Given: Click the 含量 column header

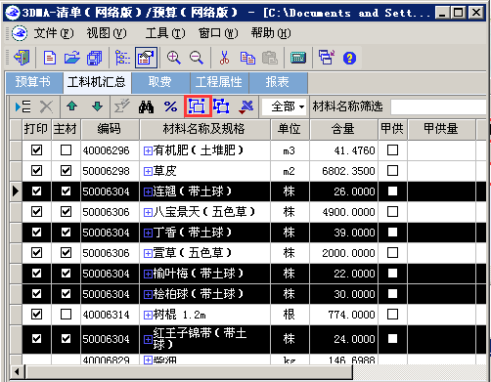Looking at the screenshot, I should [x=343, y=129].
